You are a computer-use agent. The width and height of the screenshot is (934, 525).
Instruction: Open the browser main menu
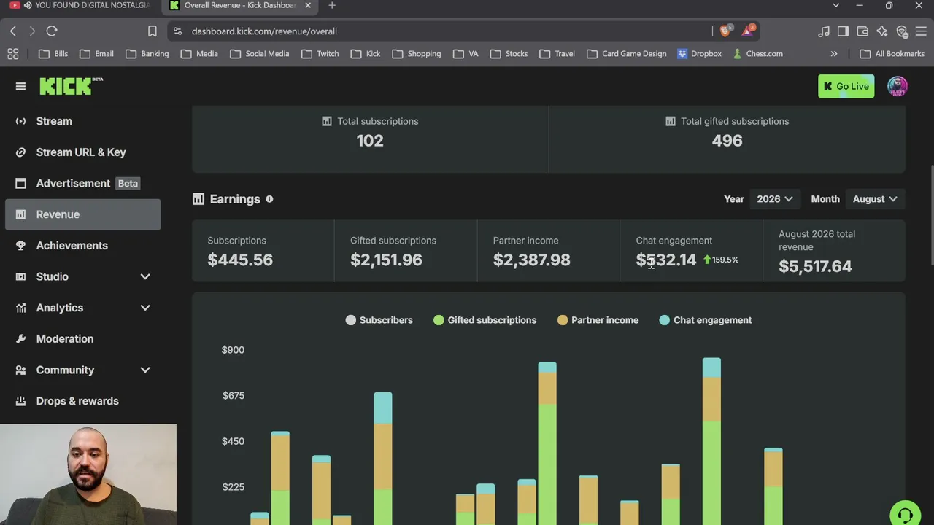click(921, 31)
